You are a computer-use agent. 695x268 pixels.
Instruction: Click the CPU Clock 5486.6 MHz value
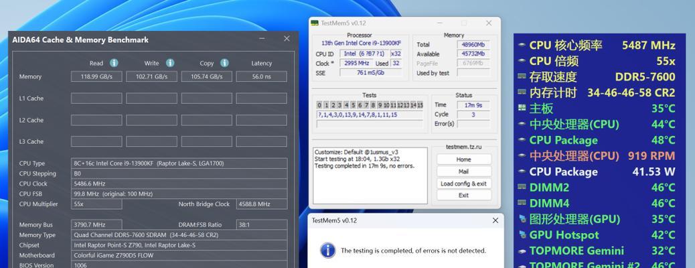(179, 184)
